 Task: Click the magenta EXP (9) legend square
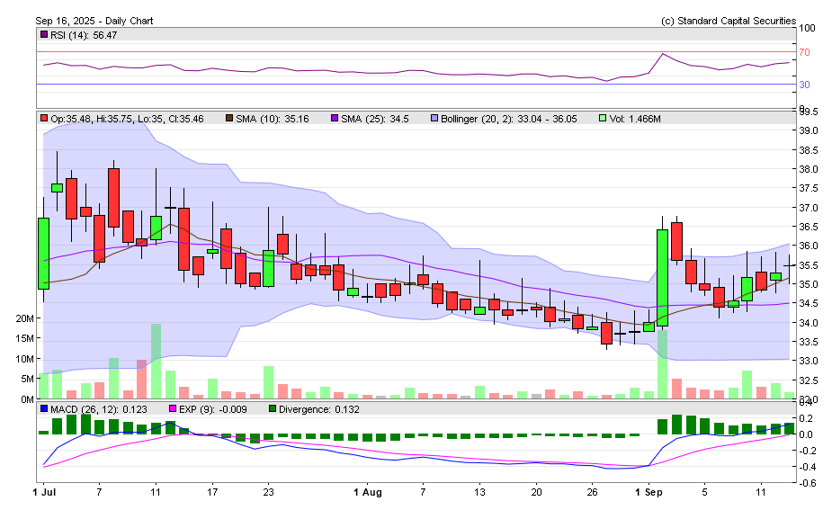(173, 409)
